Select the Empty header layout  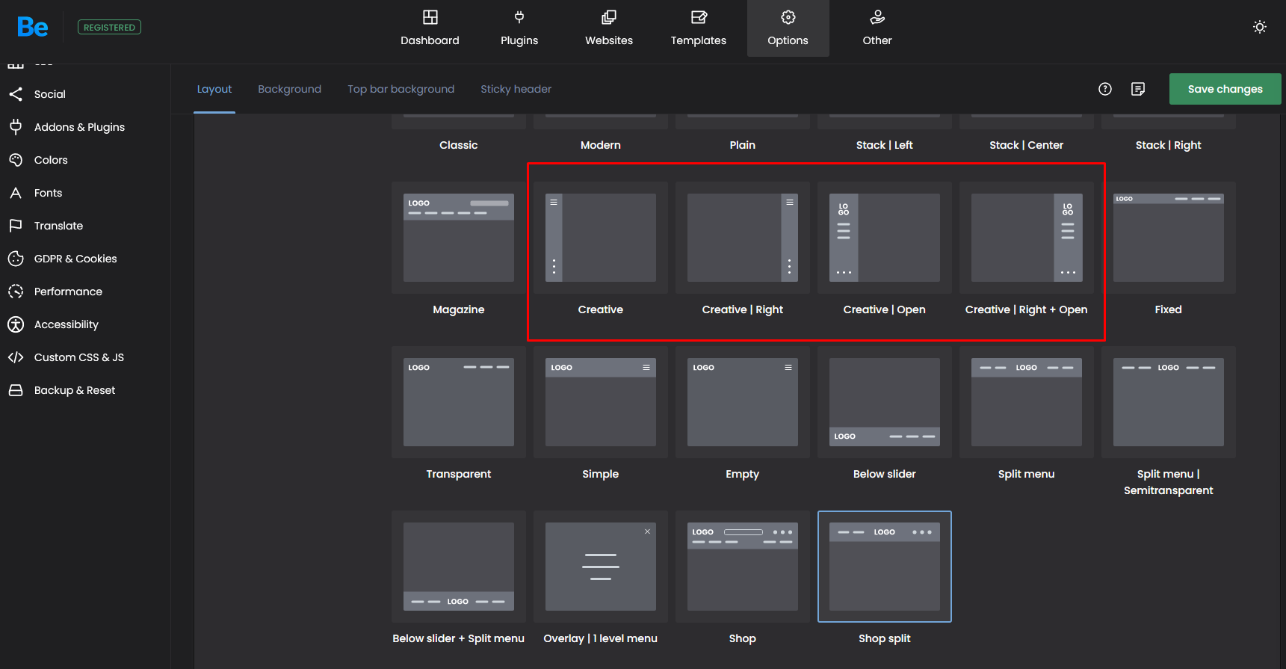(x=743, y=402)
